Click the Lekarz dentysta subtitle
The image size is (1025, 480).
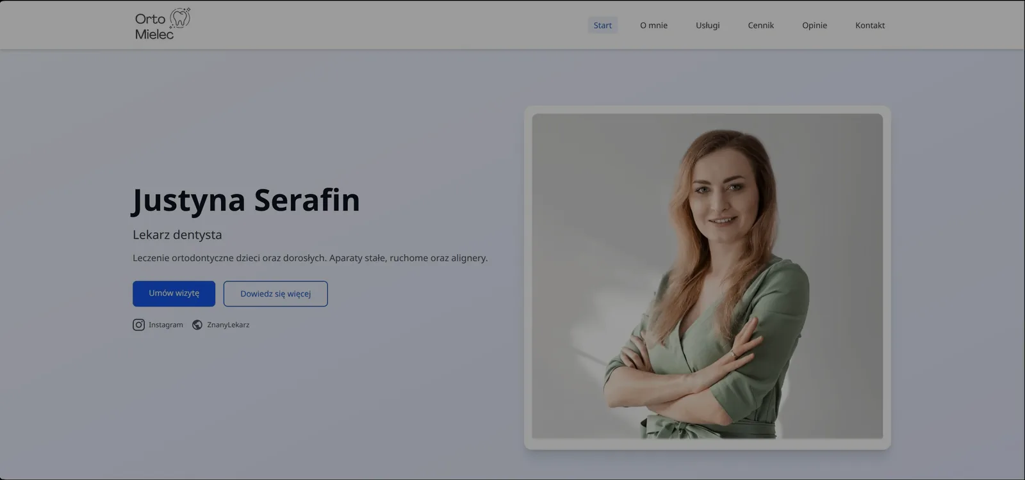pos(177,235)
